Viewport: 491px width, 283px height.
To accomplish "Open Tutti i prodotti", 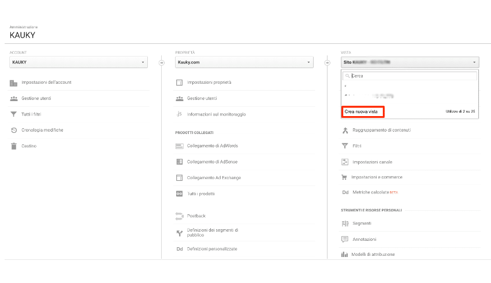I will coord(200,194).
